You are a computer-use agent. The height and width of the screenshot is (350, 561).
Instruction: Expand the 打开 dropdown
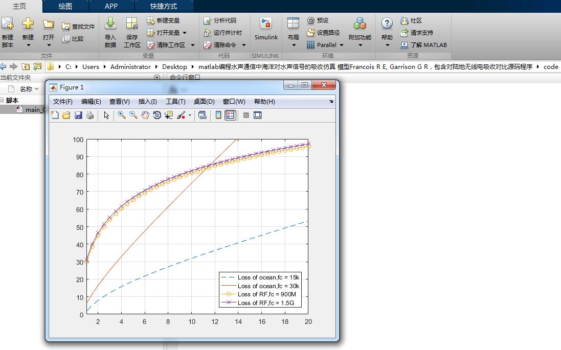[49, 45]
